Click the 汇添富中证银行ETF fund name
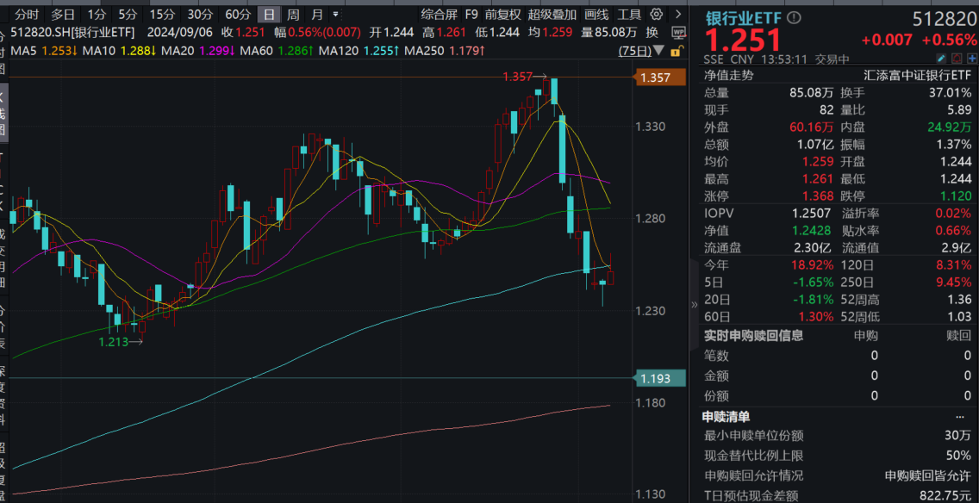The width and height of the screenshot is (979, 503). pyautogui.click(x=918, y=76)
